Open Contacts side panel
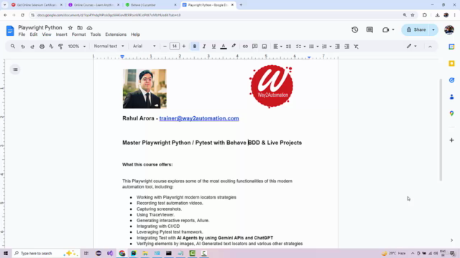 pos(451,97)
